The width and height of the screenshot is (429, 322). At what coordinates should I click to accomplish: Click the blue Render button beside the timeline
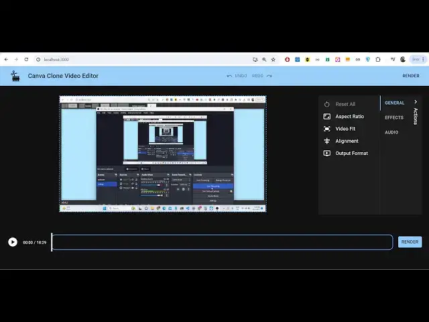tap(410, 242)
